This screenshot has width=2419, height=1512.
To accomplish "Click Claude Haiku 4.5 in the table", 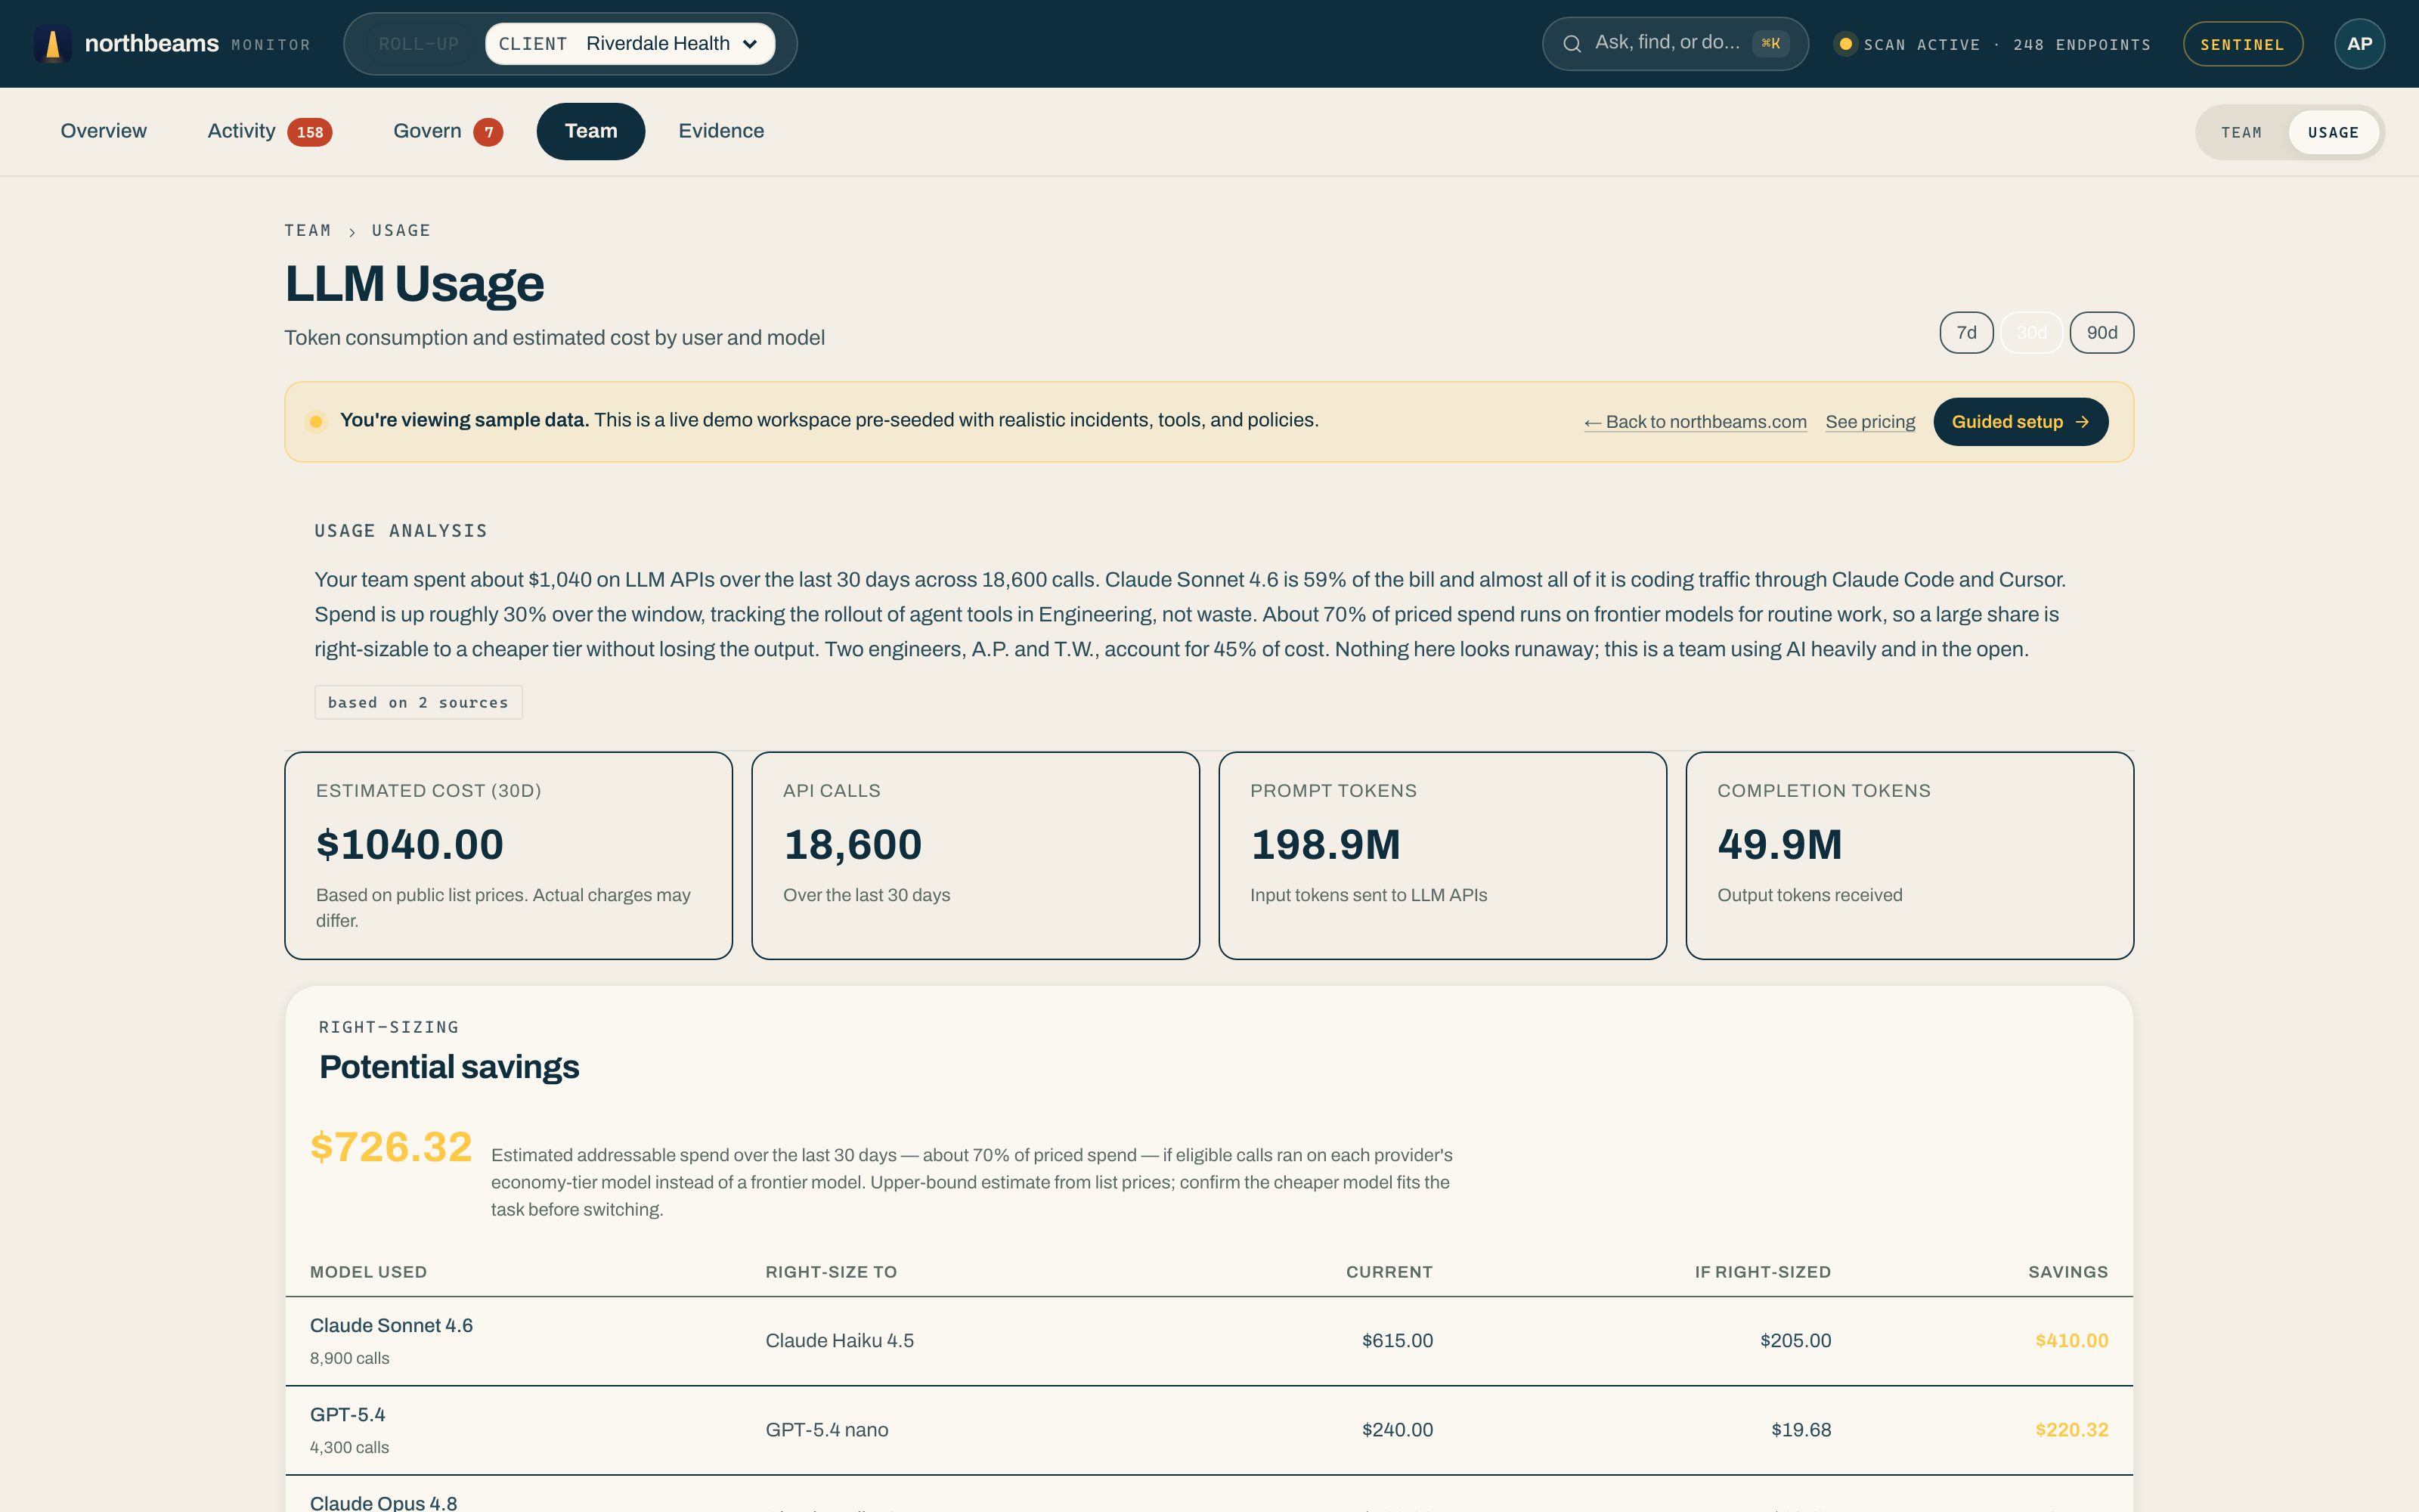I will click(840, 1341).
